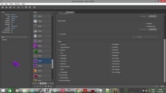
Task: Click the Close button in properties panel
Action: click(162, 86)
